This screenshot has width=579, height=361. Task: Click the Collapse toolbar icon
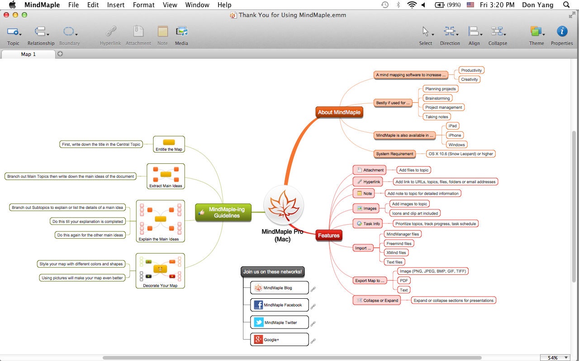point(497,32)
